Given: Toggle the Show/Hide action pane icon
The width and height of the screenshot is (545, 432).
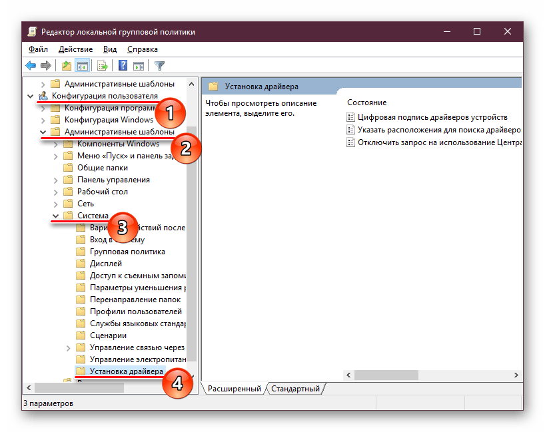Looking at the screenshot, I should pos(139,65).
